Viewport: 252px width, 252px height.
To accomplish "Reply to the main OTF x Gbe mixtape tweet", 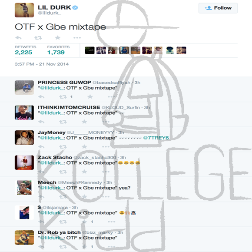I will click(x=18, y=38).
